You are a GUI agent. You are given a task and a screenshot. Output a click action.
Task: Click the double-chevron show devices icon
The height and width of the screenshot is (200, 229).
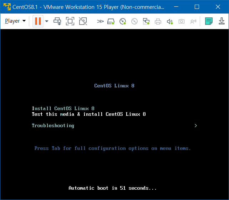tap(100, 21)
